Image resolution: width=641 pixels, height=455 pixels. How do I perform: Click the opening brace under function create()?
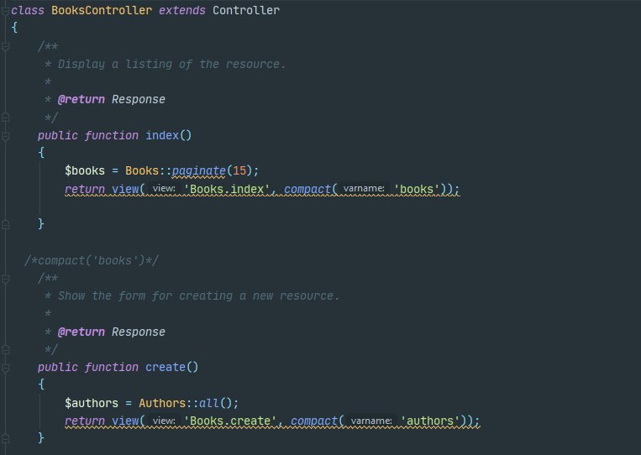41,384
